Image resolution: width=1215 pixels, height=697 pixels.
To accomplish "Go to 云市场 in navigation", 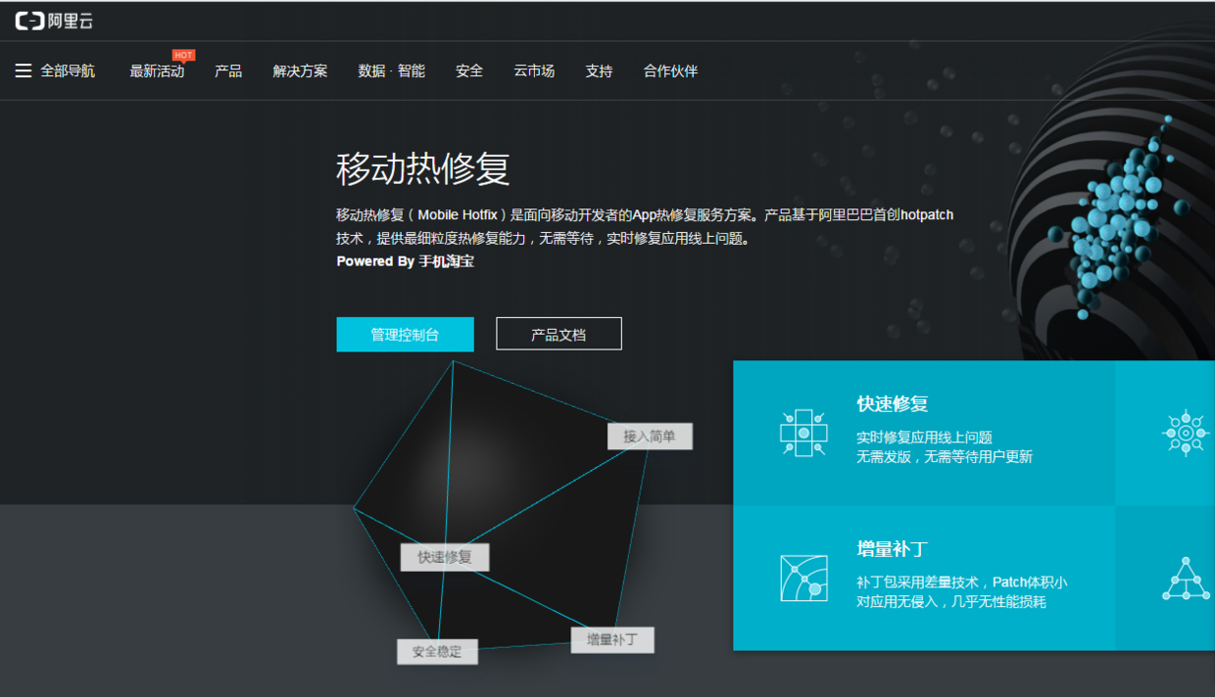I will point(534,71).
